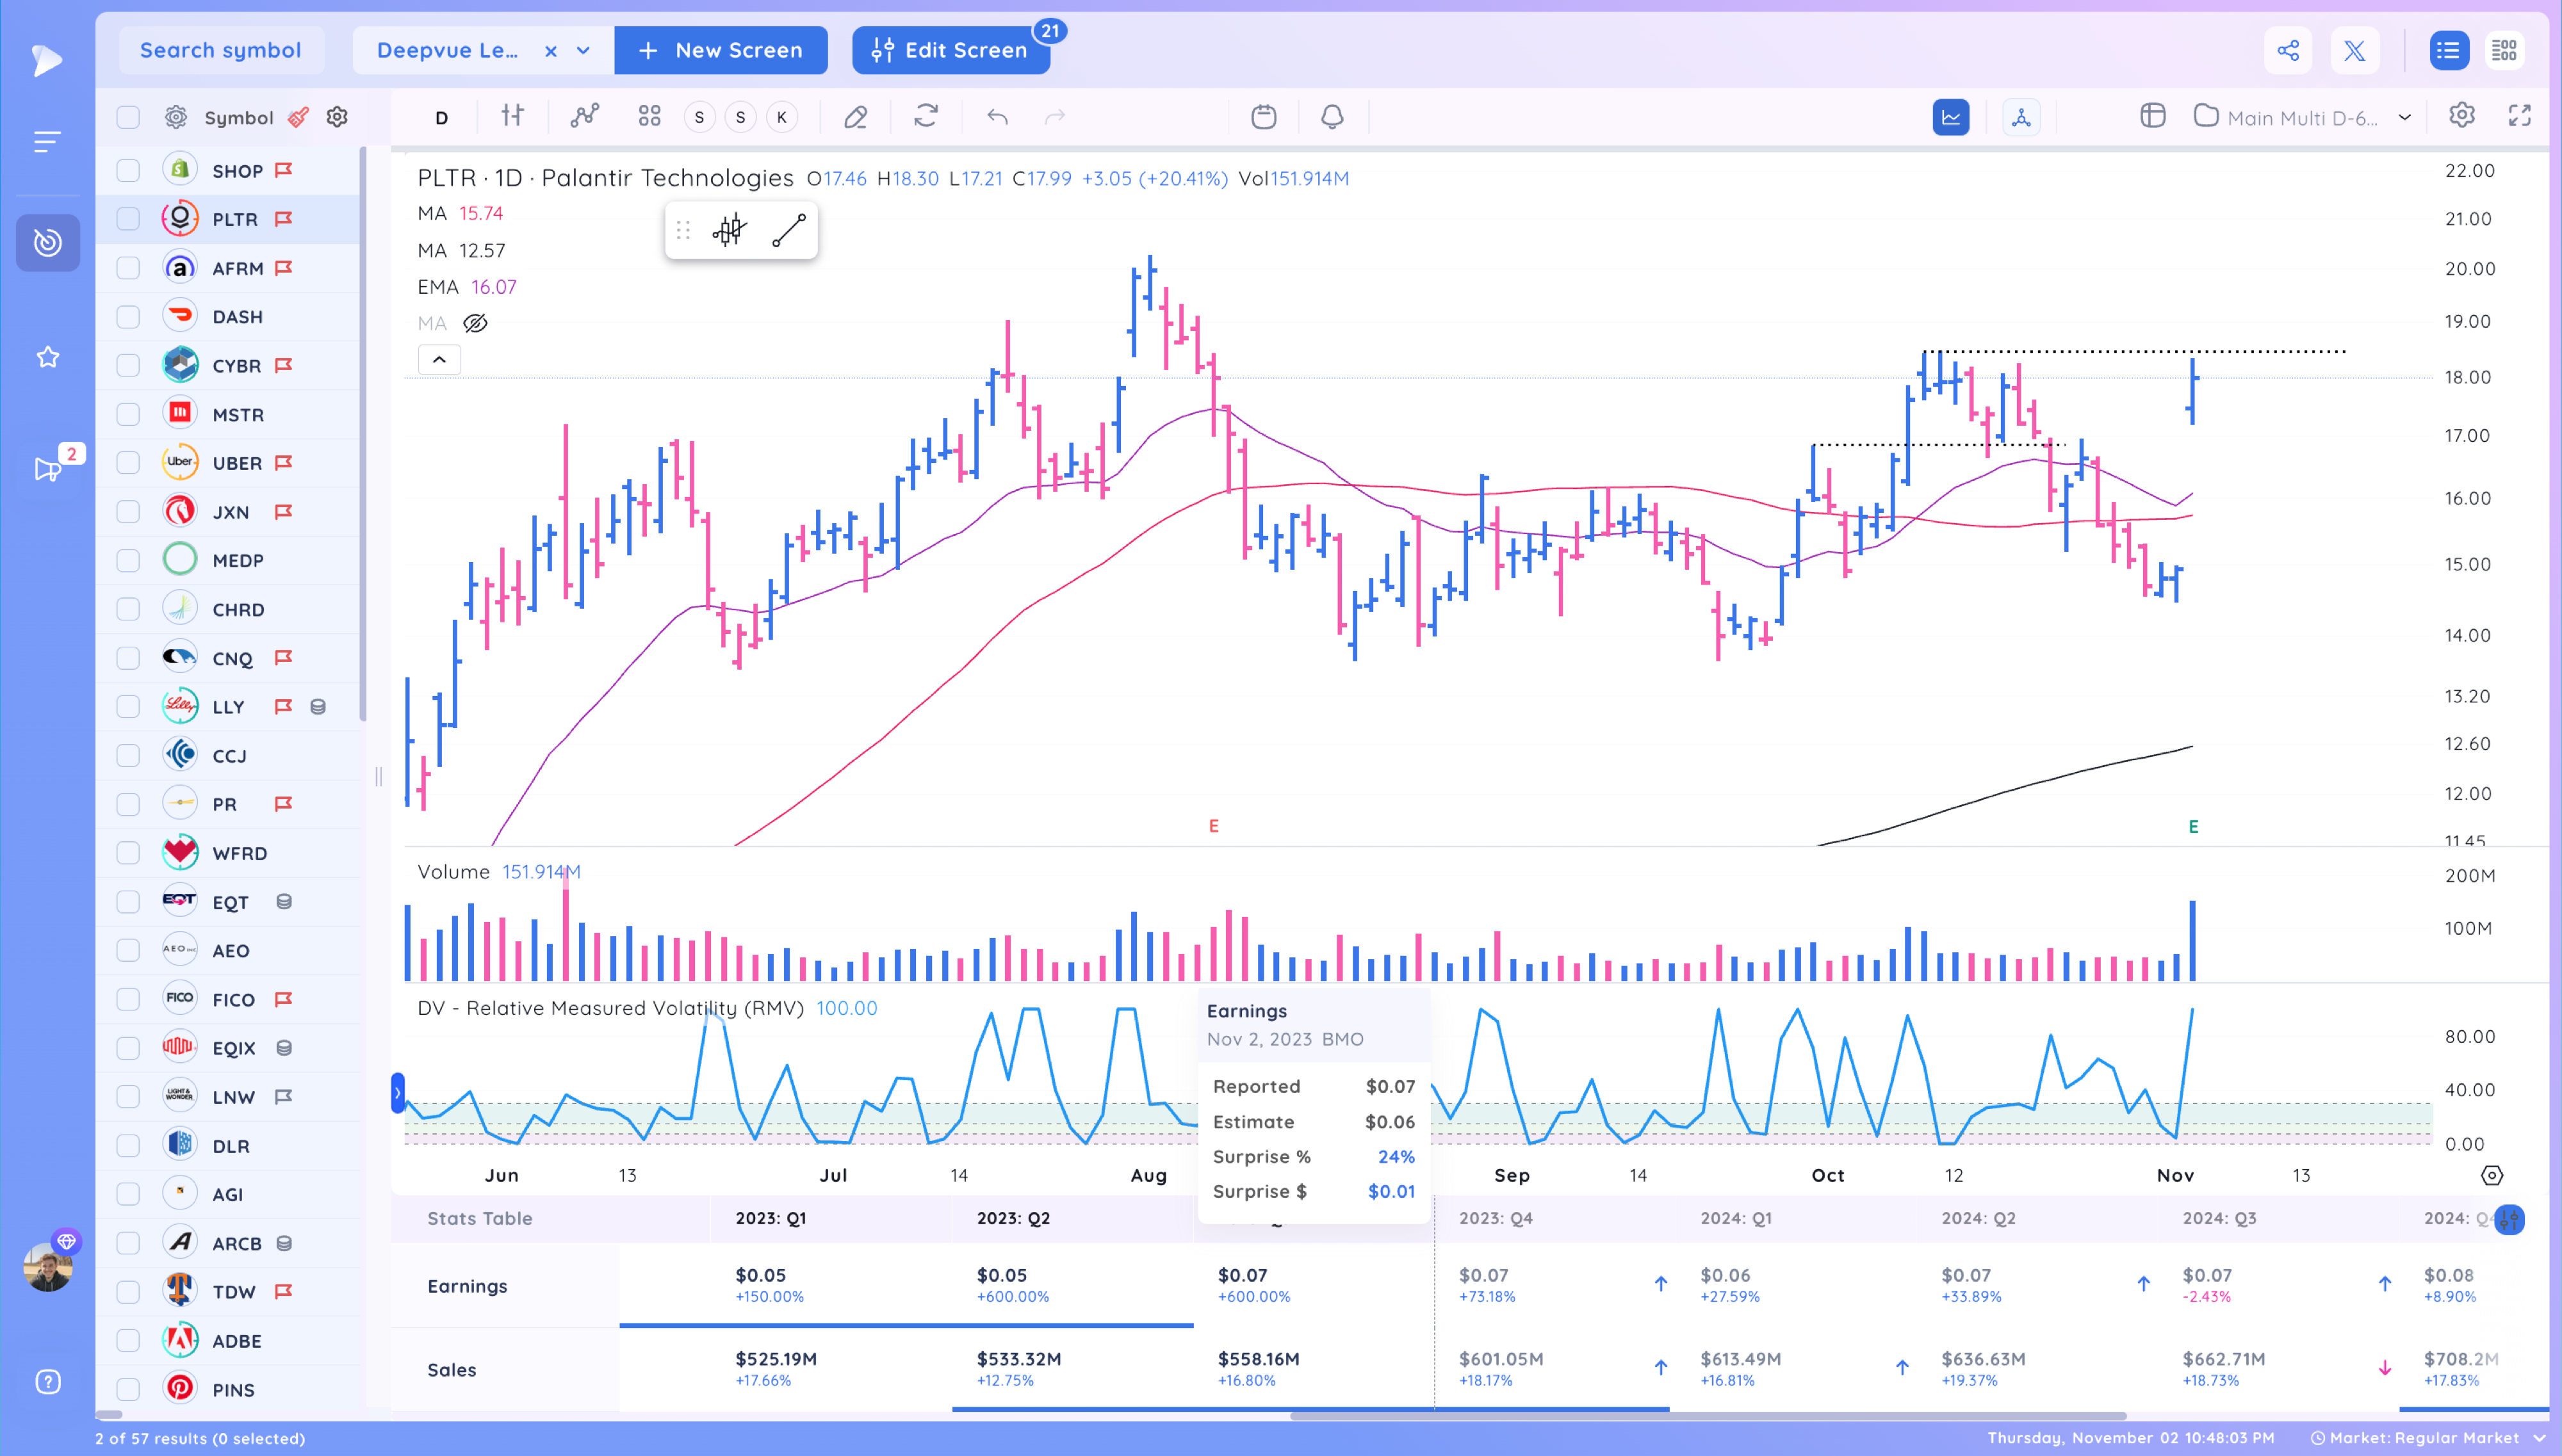Select the K preset button
2562x1456 pixels.
coord(782,117)
